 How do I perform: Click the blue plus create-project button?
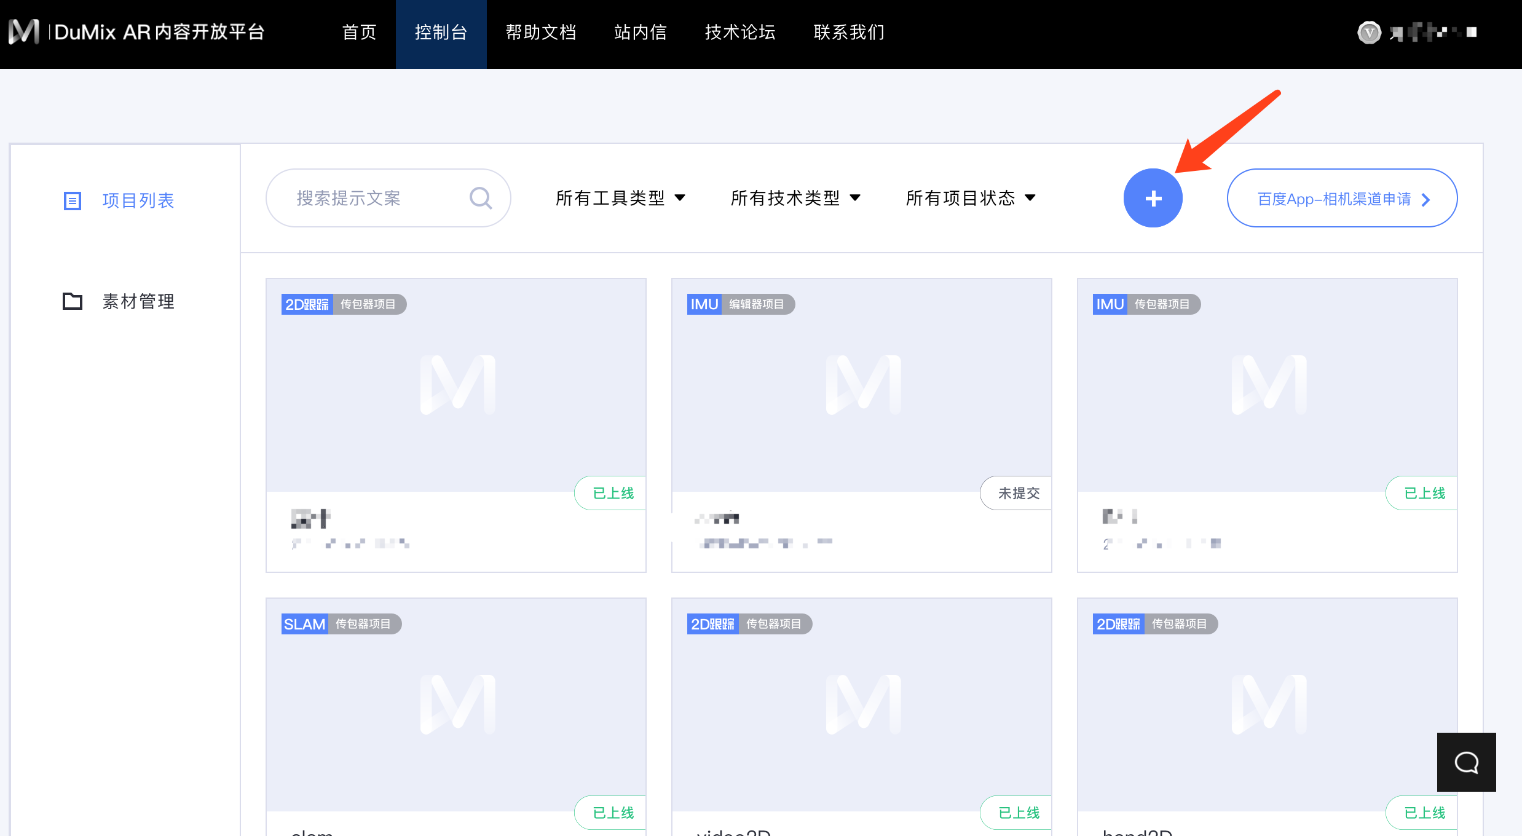[x=1153, y=198]
